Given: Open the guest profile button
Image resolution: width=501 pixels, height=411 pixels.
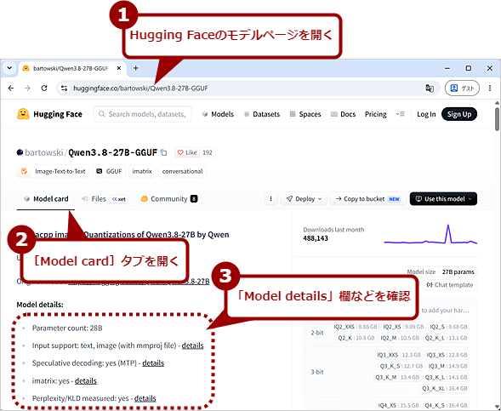Looking at the screenshot, I should (462, 88).
